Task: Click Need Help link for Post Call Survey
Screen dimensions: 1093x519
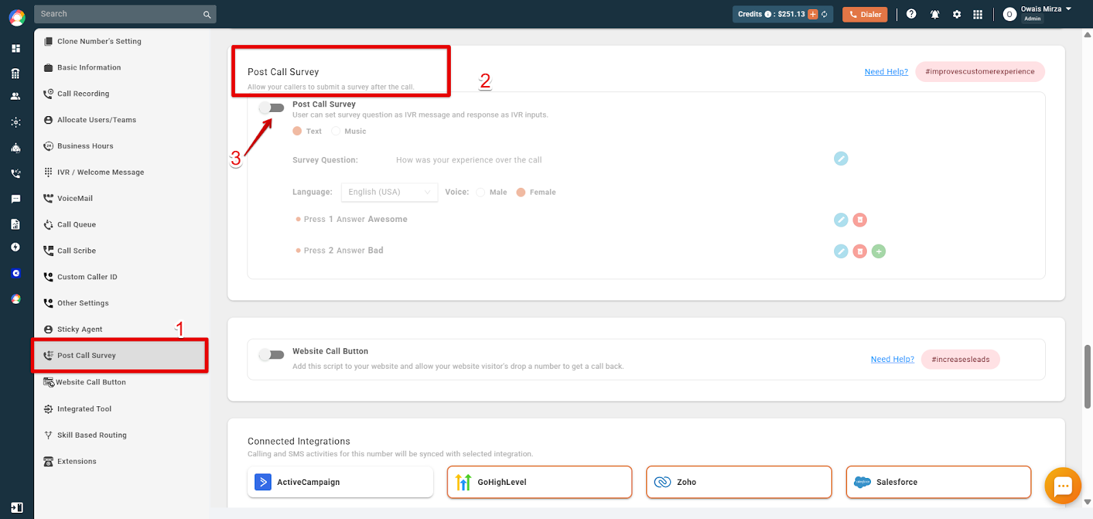Action: pyautogui.click(x=886, y=72)
